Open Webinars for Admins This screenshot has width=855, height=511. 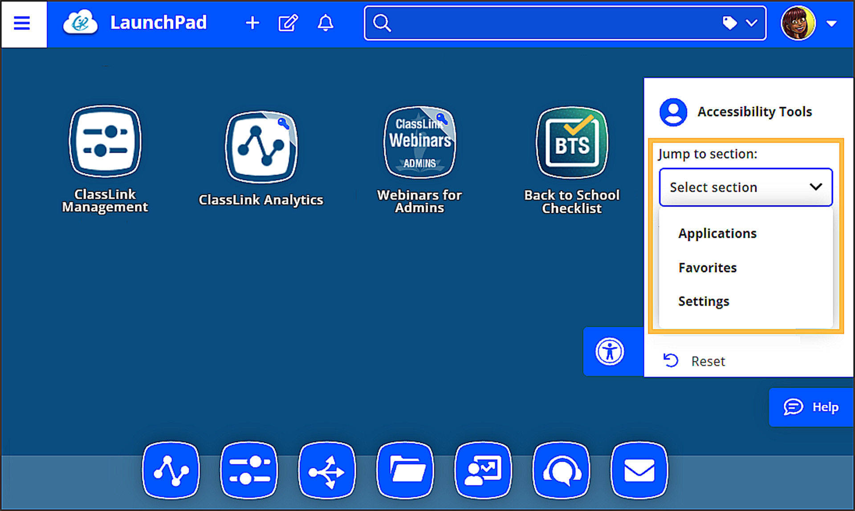click(x=419, y=142)
